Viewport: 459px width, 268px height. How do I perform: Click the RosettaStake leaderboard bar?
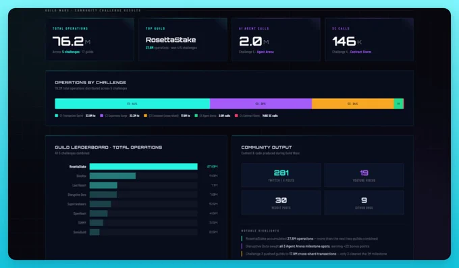pos(143,166)
